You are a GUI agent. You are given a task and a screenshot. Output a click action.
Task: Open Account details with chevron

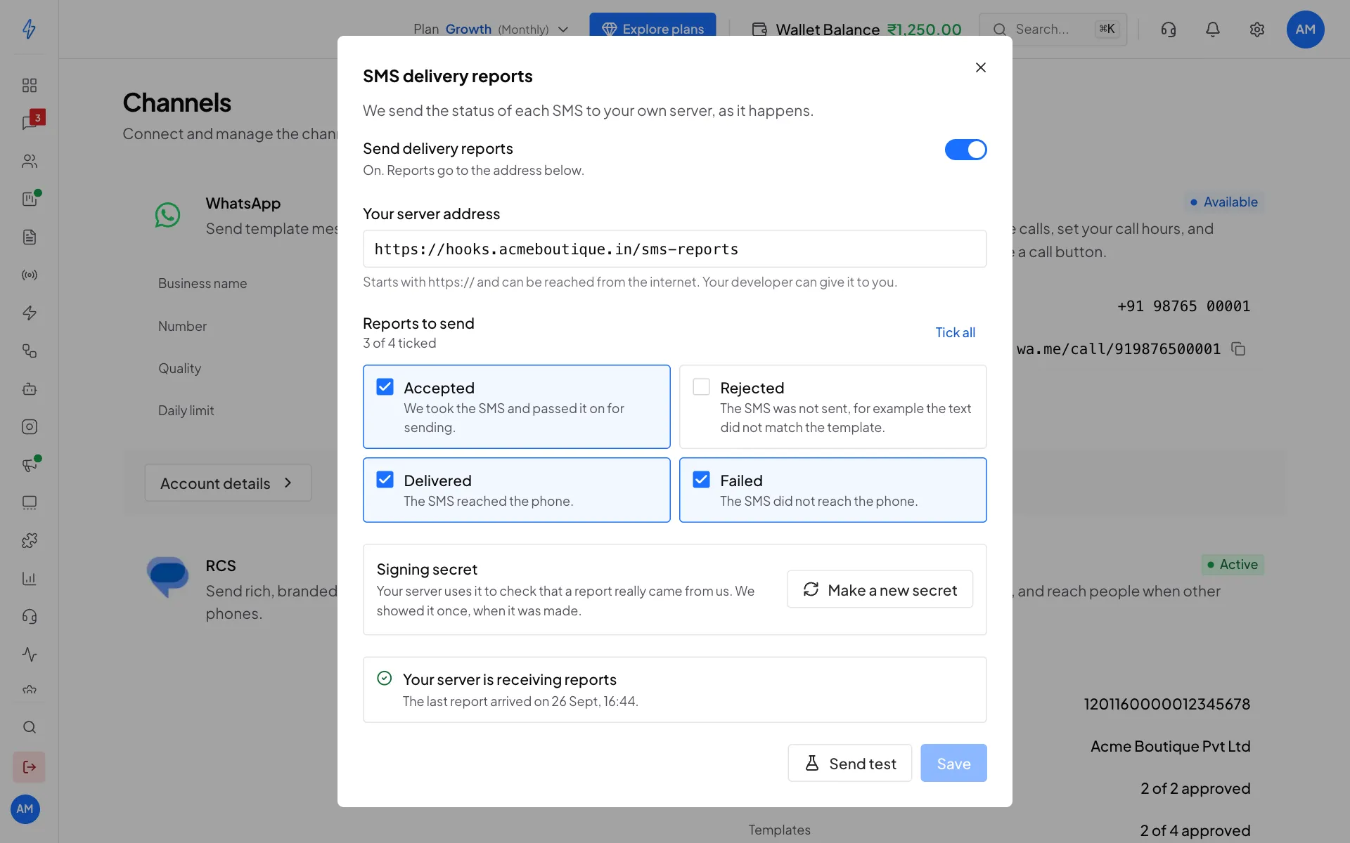pos(228,483)
